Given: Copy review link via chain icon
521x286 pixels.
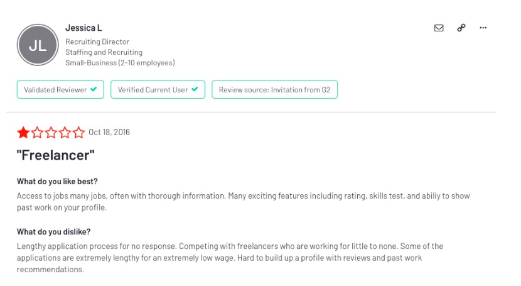Looking at the screenshot, I should point(461,28).
